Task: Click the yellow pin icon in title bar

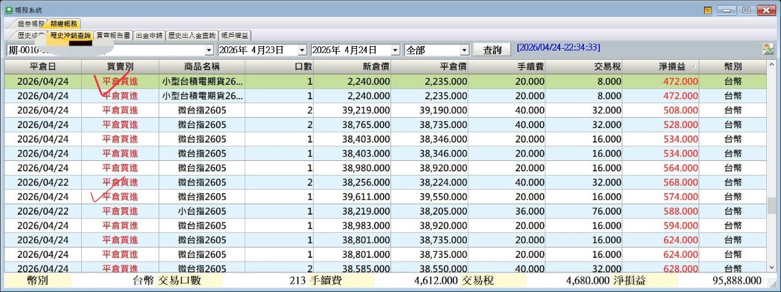Action: [x=708, y=10]
